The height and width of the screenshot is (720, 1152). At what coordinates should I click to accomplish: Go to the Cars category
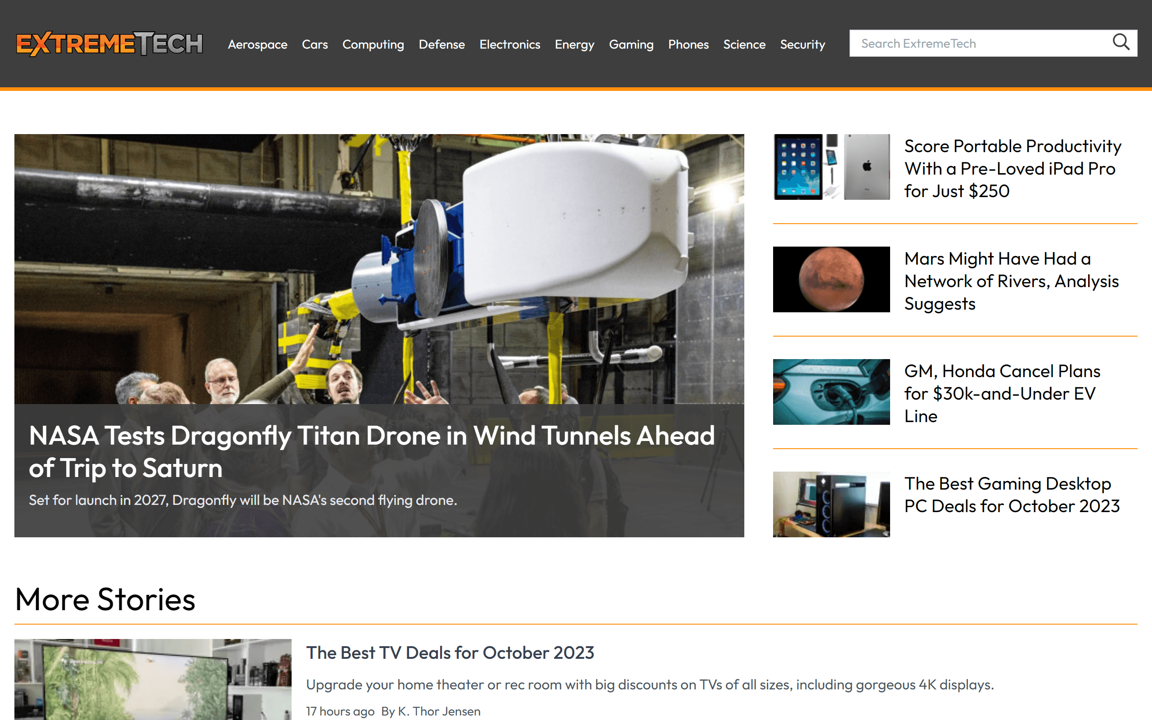pos(315,44)
